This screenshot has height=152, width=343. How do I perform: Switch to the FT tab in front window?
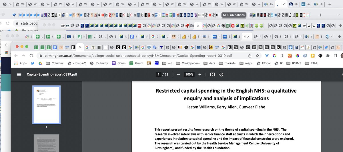click(61, 47)
